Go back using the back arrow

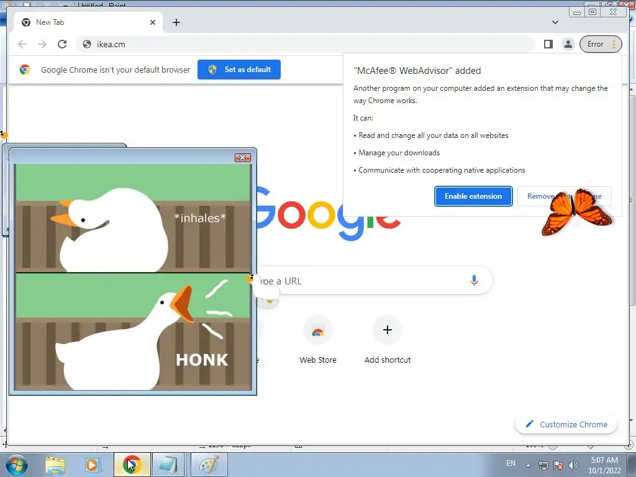tap(22, 44)
